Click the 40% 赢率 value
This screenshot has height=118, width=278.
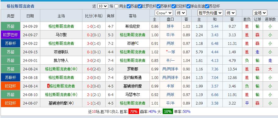[153, 112]
